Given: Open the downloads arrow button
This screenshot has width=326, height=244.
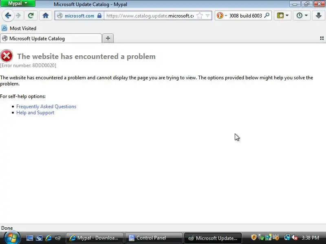Looking at the screenshot, I should [x=319, y=15].
